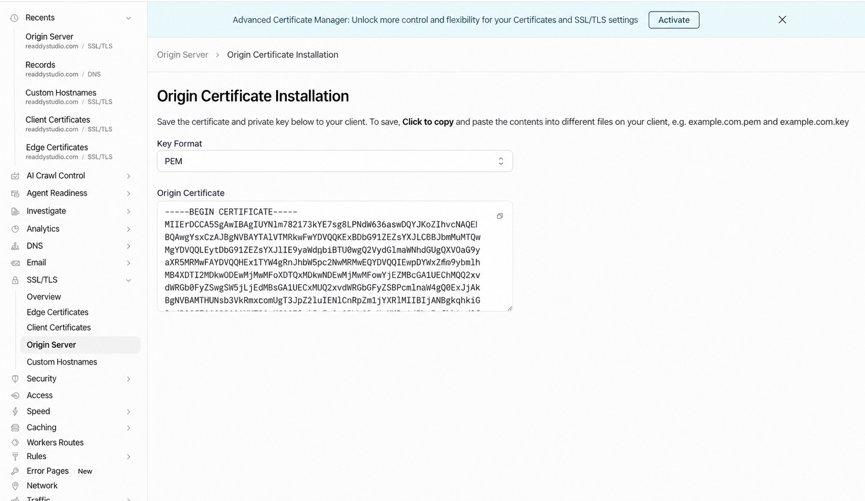Expand the Analytics chevron
865x501 pixels.
tap(128, 229)
